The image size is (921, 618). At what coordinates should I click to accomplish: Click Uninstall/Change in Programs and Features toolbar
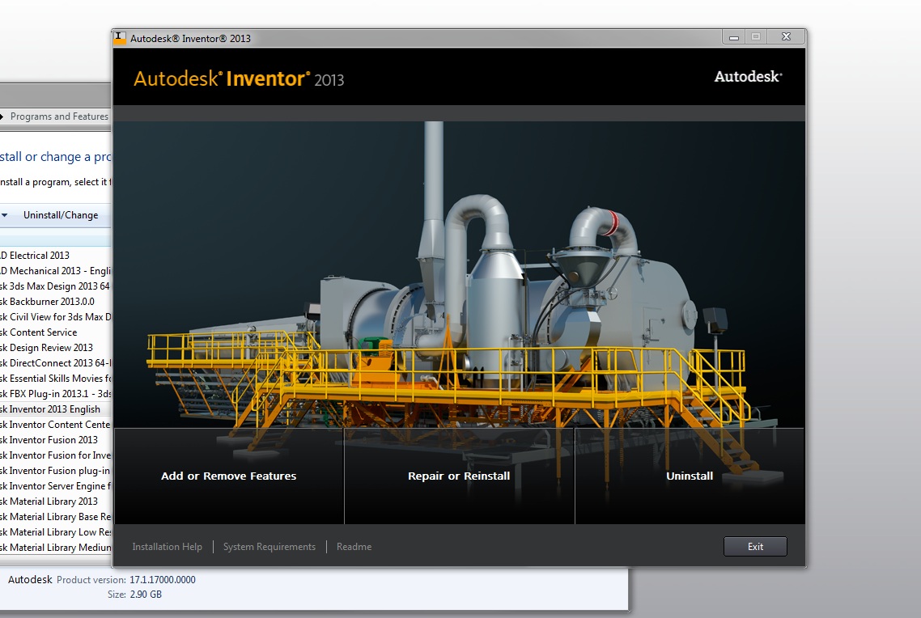click(x=61, y=215)
